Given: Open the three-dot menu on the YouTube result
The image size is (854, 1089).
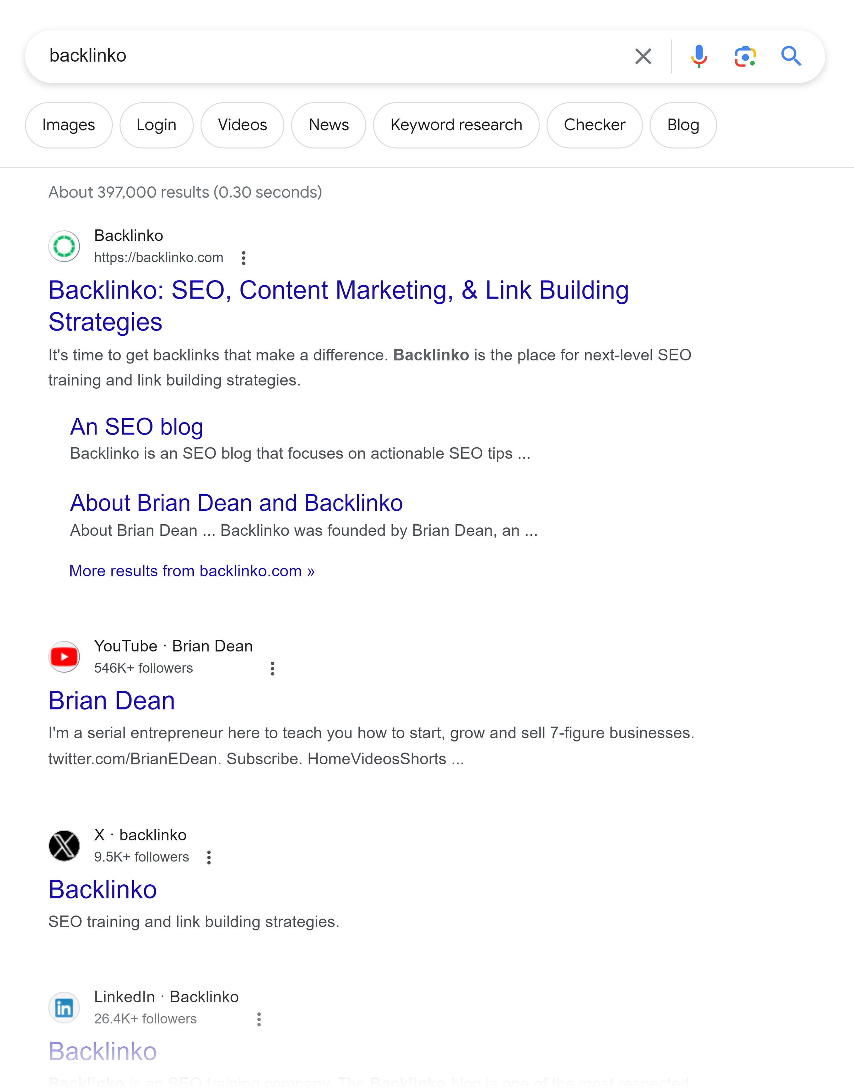Looking at the screenshot, I should coord(272,668).
